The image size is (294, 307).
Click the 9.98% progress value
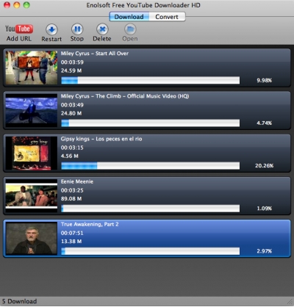[x=264, y=80]
